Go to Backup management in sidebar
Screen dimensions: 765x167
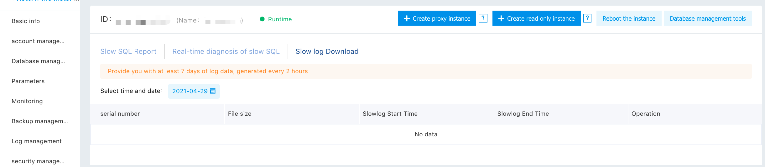pyautogui.click(x=40, y=121)
